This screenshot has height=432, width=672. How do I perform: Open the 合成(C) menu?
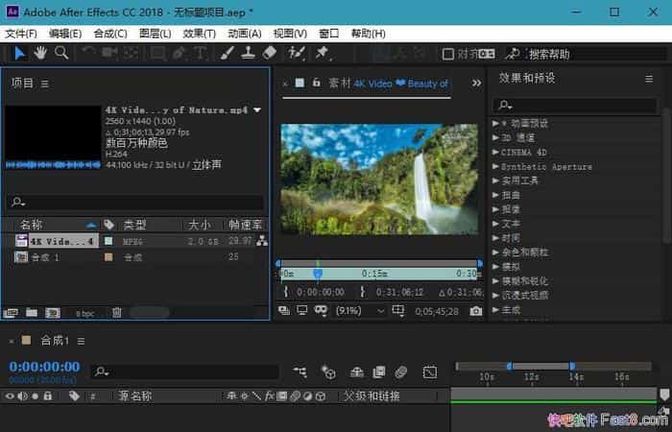click(x=110, y=34)
